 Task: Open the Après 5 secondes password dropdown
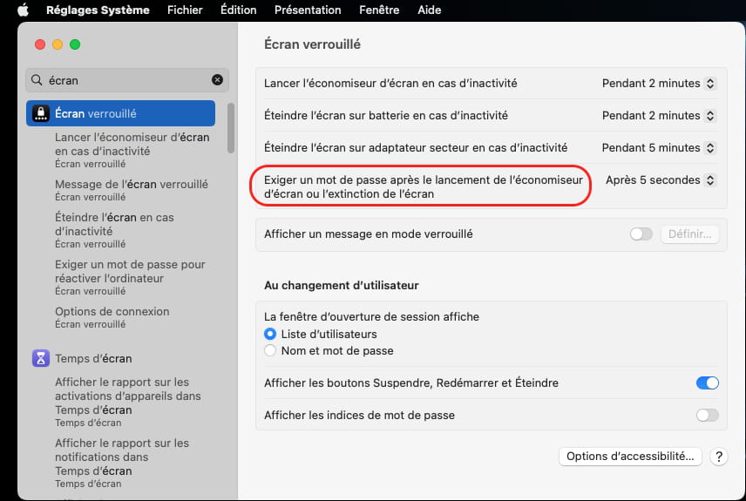(661, 180)
